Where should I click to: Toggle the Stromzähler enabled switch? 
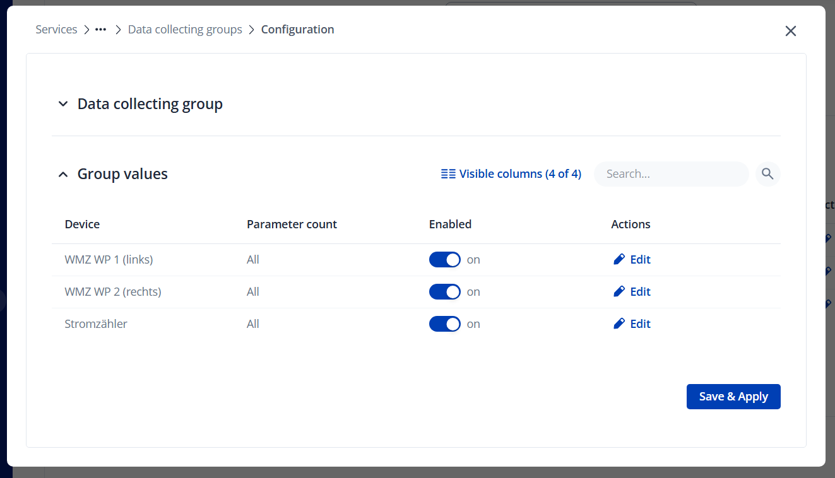coord(445,324)
